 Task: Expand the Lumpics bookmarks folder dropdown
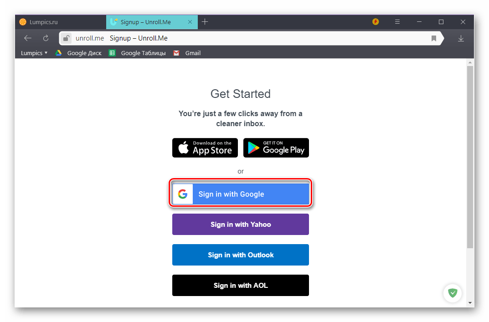[34, 53]
